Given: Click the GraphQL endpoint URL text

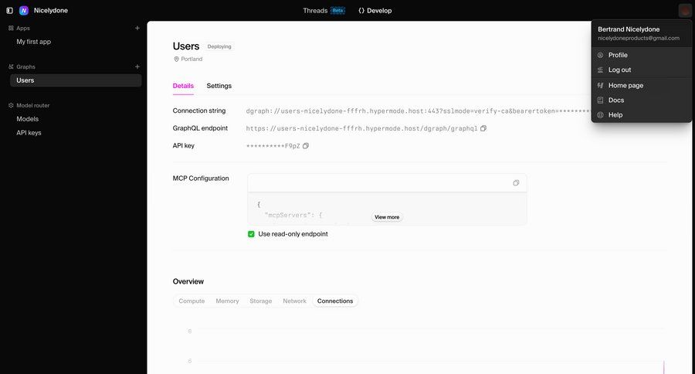Looking at the screenshot, I should pos(361,128).
